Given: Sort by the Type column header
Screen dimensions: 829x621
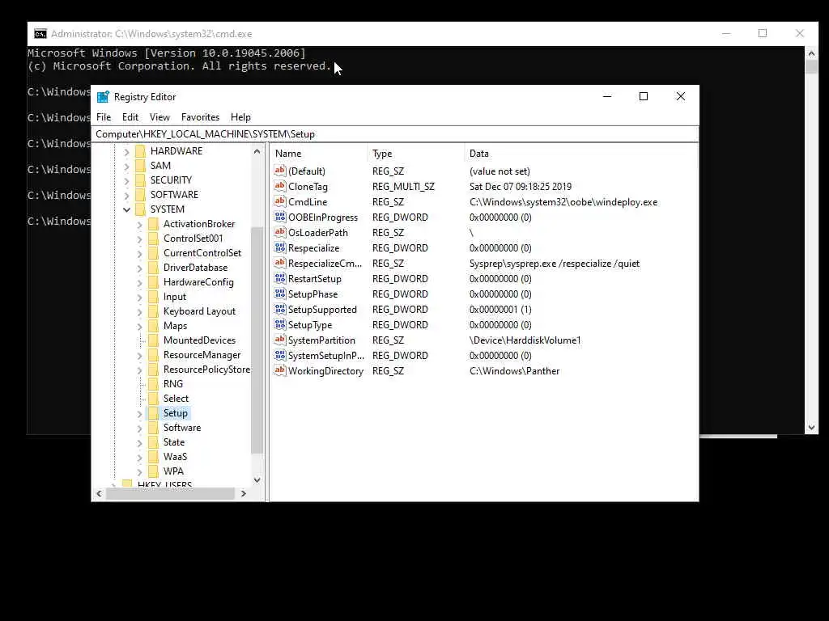Looking at the screenshot, I should click(416, 153).
